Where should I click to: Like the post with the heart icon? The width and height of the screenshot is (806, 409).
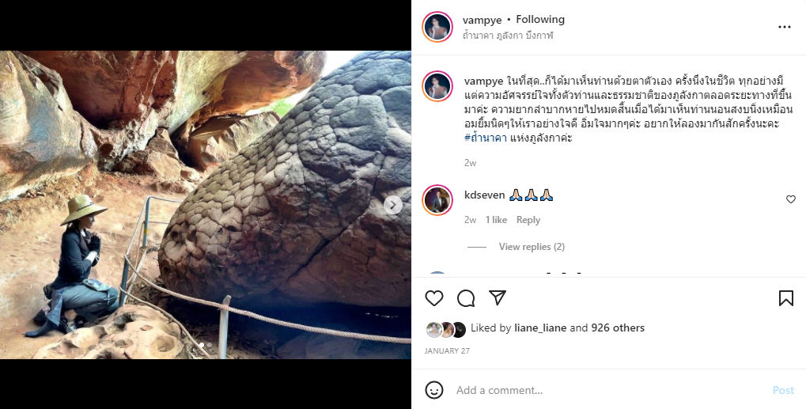tap(434, 298)
